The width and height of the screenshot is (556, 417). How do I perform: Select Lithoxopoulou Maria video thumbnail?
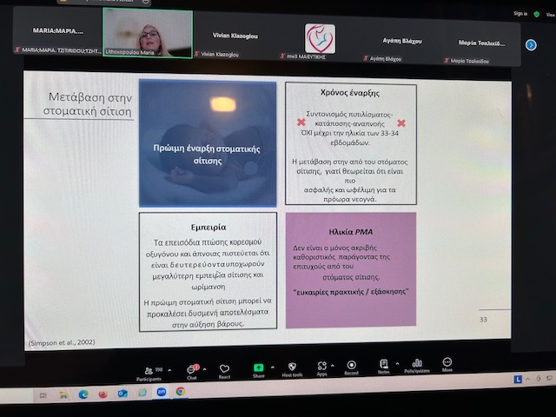[x=147, y=35]
